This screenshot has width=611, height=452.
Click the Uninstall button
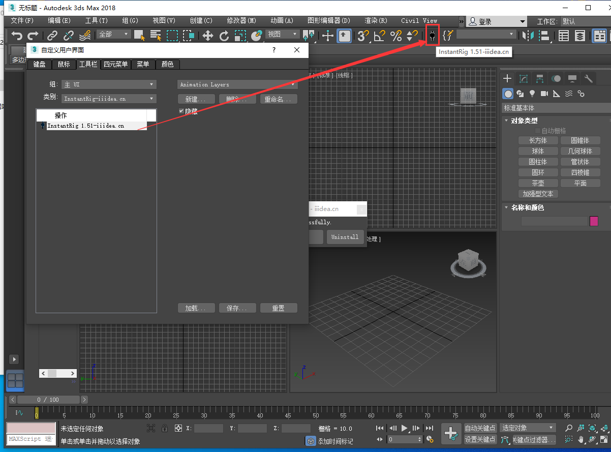point(345,237)
